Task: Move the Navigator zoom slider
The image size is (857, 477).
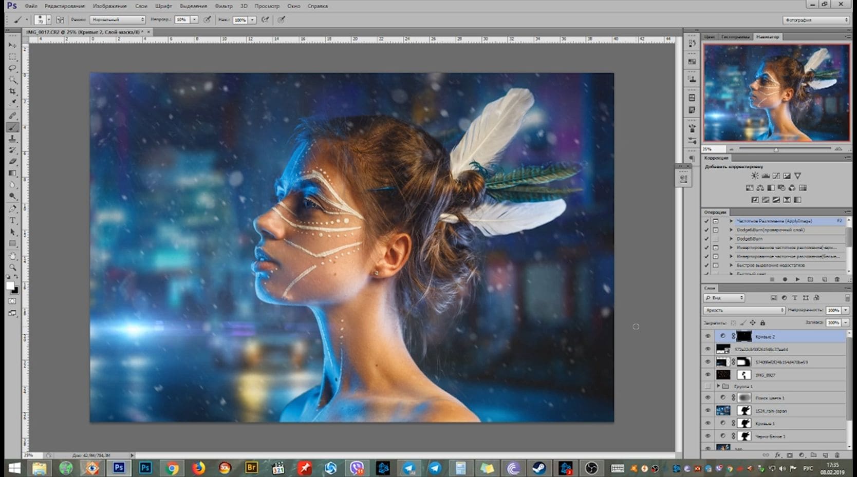Action: click(x=776, y=149)
